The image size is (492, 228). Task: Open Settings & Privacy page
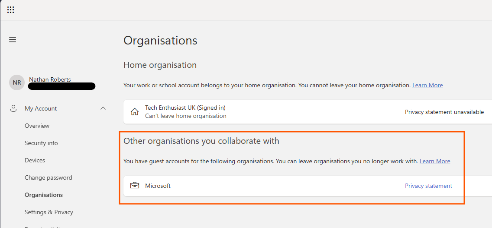click(49, 212)
